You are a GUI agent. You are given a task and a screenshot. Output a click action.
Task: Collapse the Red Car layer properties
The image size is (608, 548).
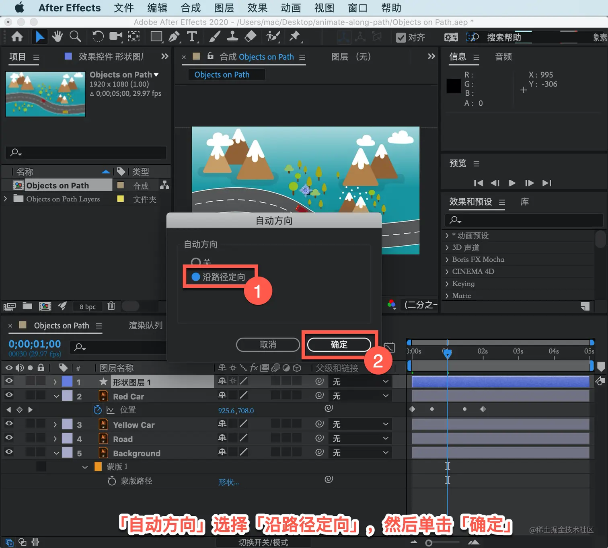click(x=56, y=396)
